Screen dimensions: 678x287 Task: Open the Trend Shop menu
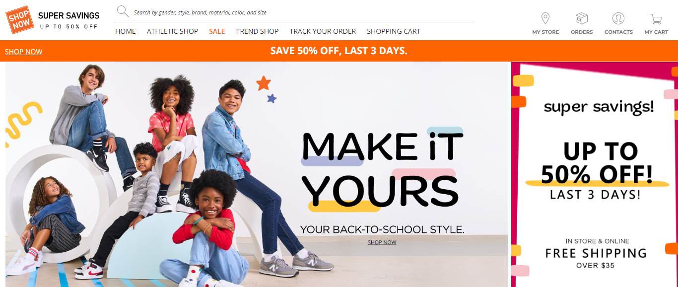[257, 31]
